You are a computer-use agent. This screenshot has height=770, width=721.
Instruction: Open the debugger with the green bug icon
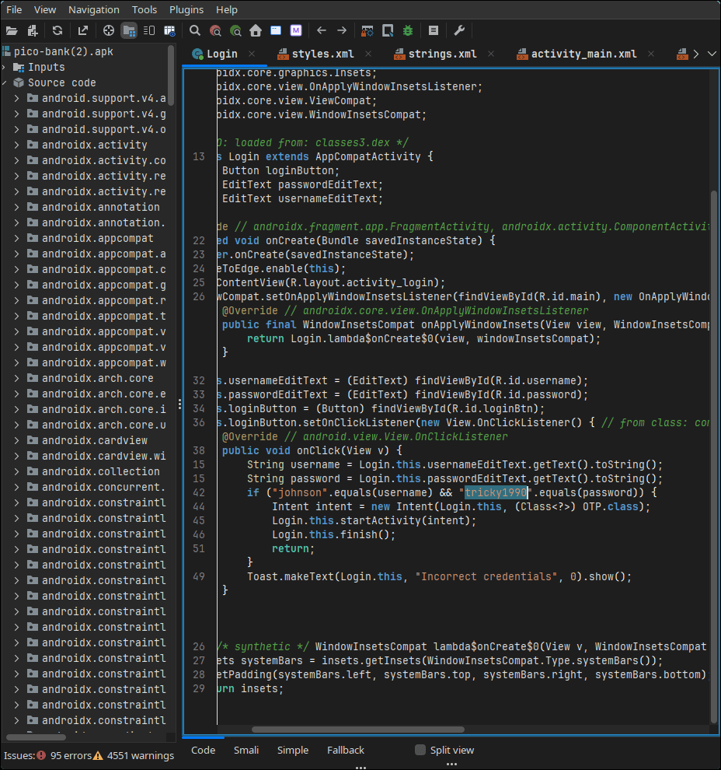(408, 31)
